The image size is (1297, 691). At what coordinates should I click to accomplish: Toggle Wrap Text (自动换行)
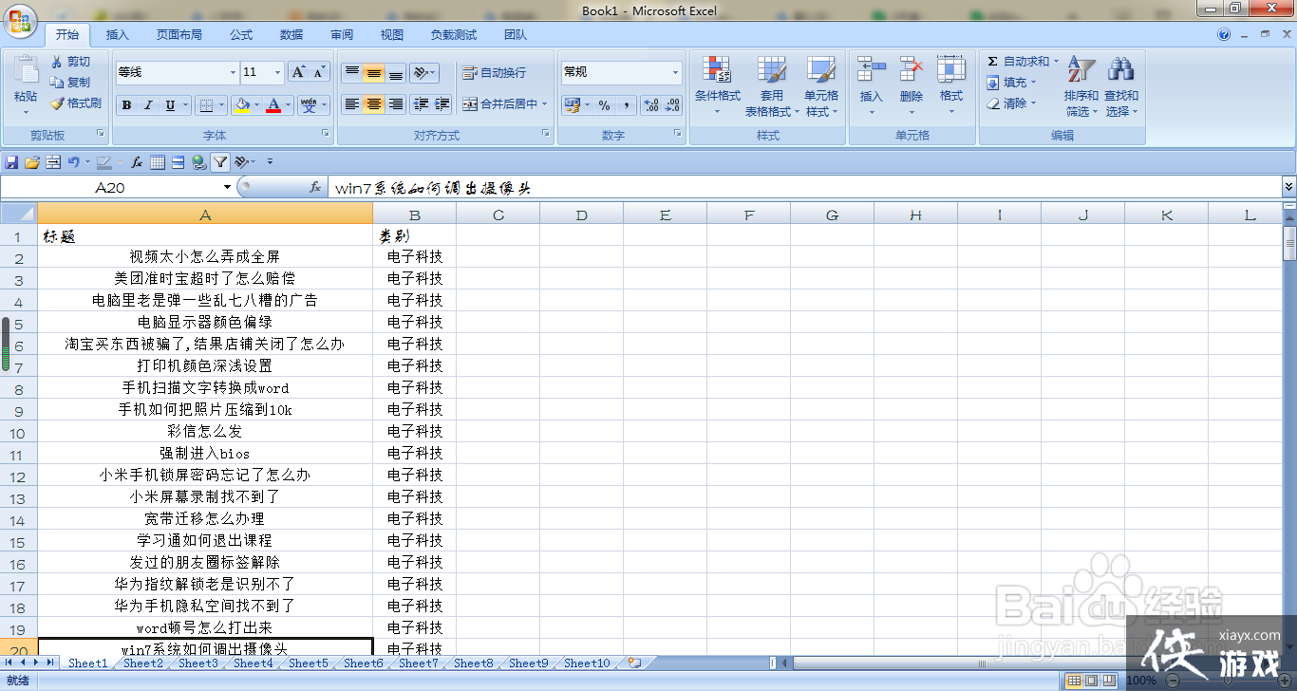[494, 73]
